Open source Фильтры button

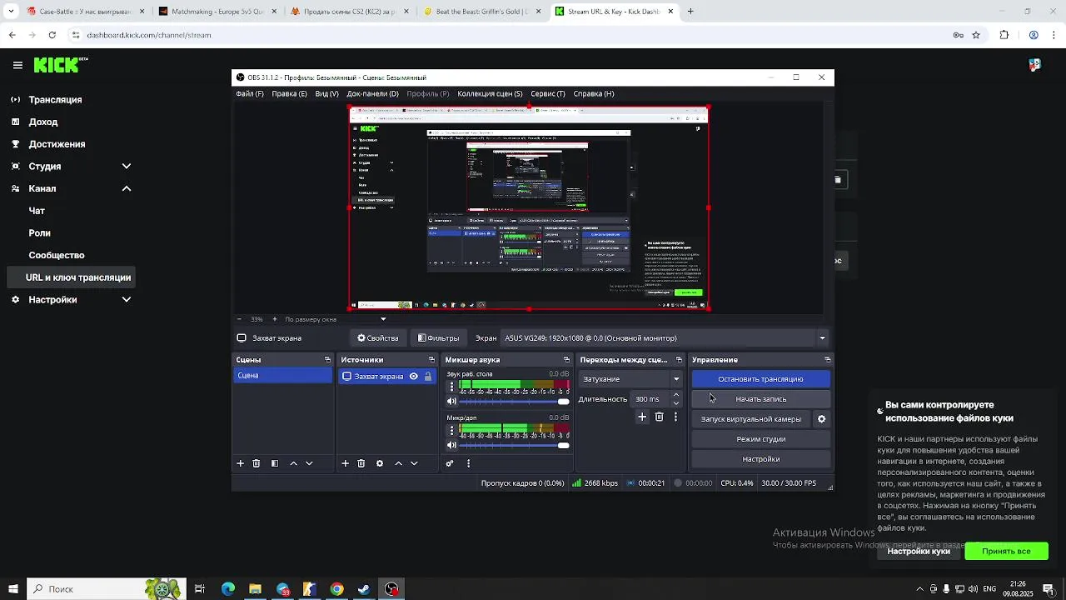tap(439, 338)
